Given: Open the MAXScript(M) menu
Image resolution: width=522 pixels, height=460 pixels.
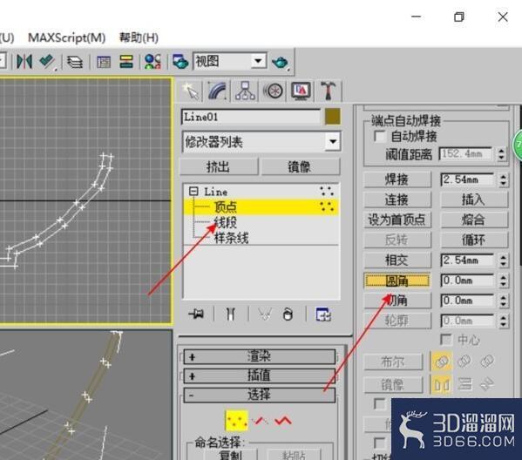Looking at the screenshot, I should click(x=66, y=37).
